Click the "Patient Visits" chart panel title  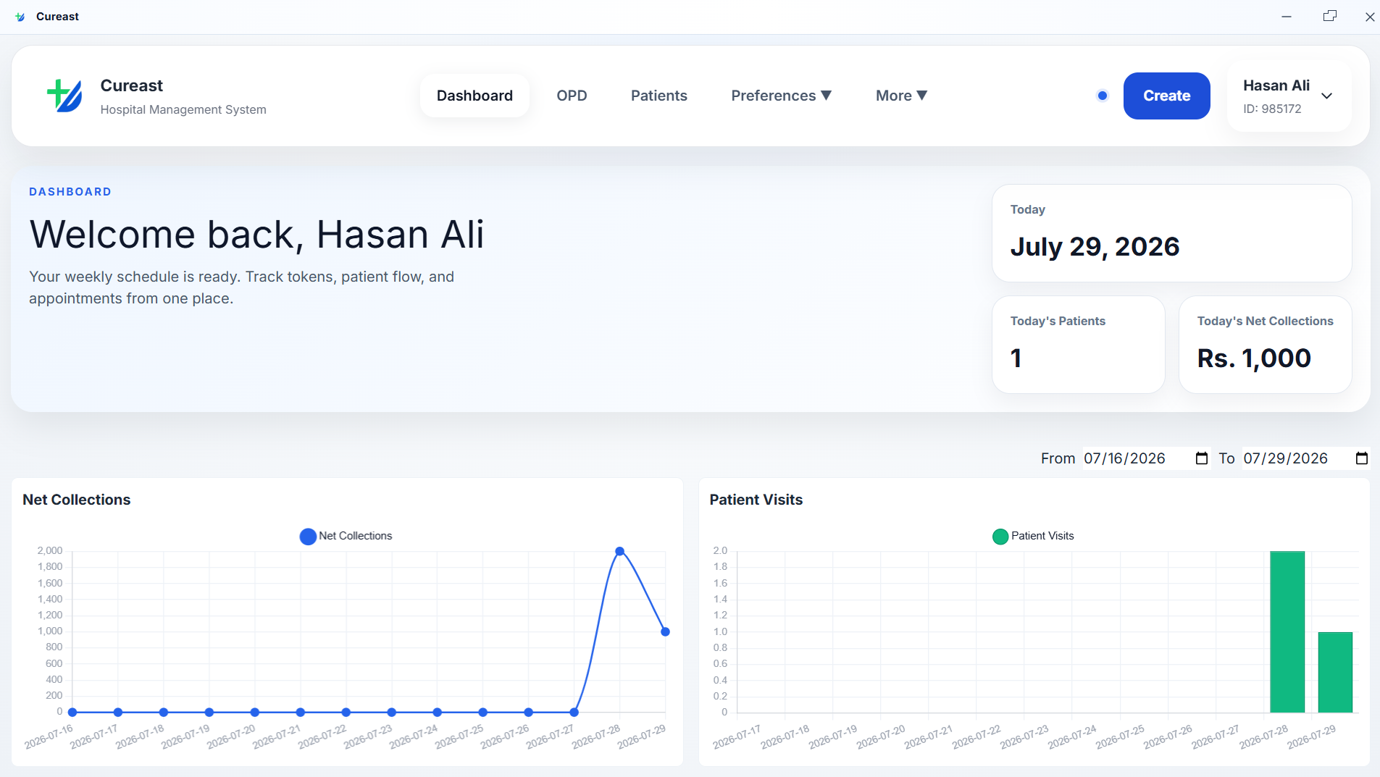pos(756,500)
